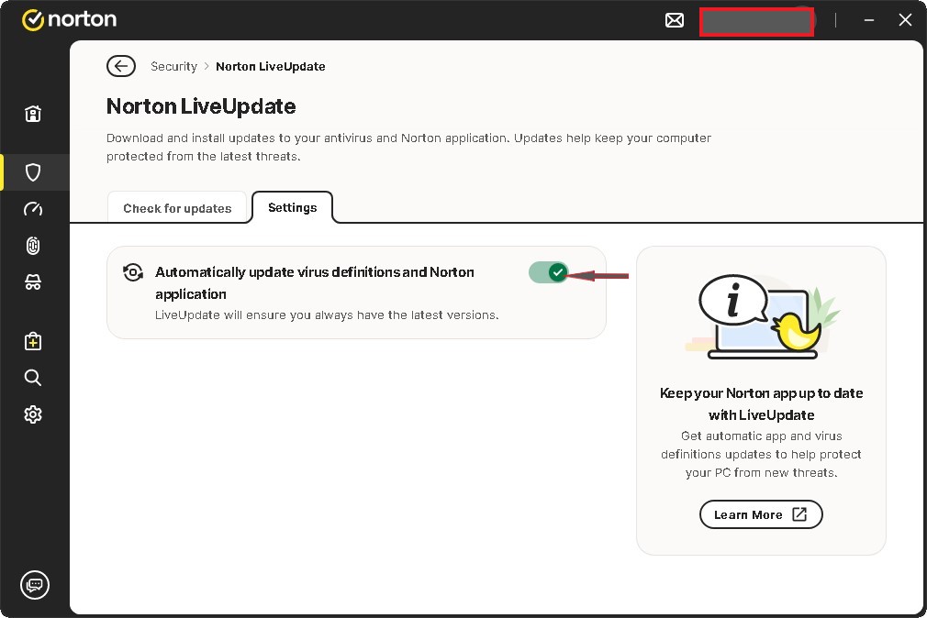Open Security from the breadcrumb trail

click(173, 66)
